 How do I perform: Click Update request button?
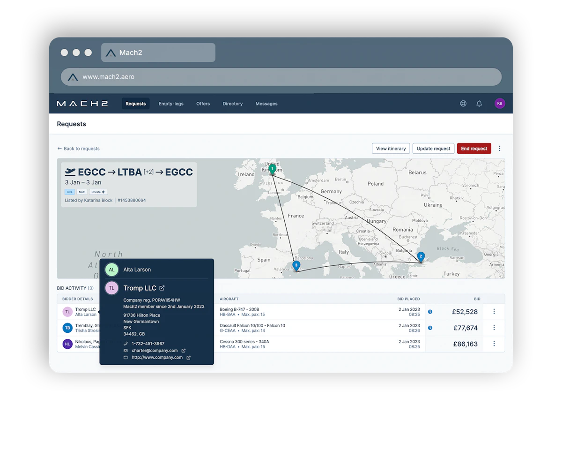[x=433, y=149]
